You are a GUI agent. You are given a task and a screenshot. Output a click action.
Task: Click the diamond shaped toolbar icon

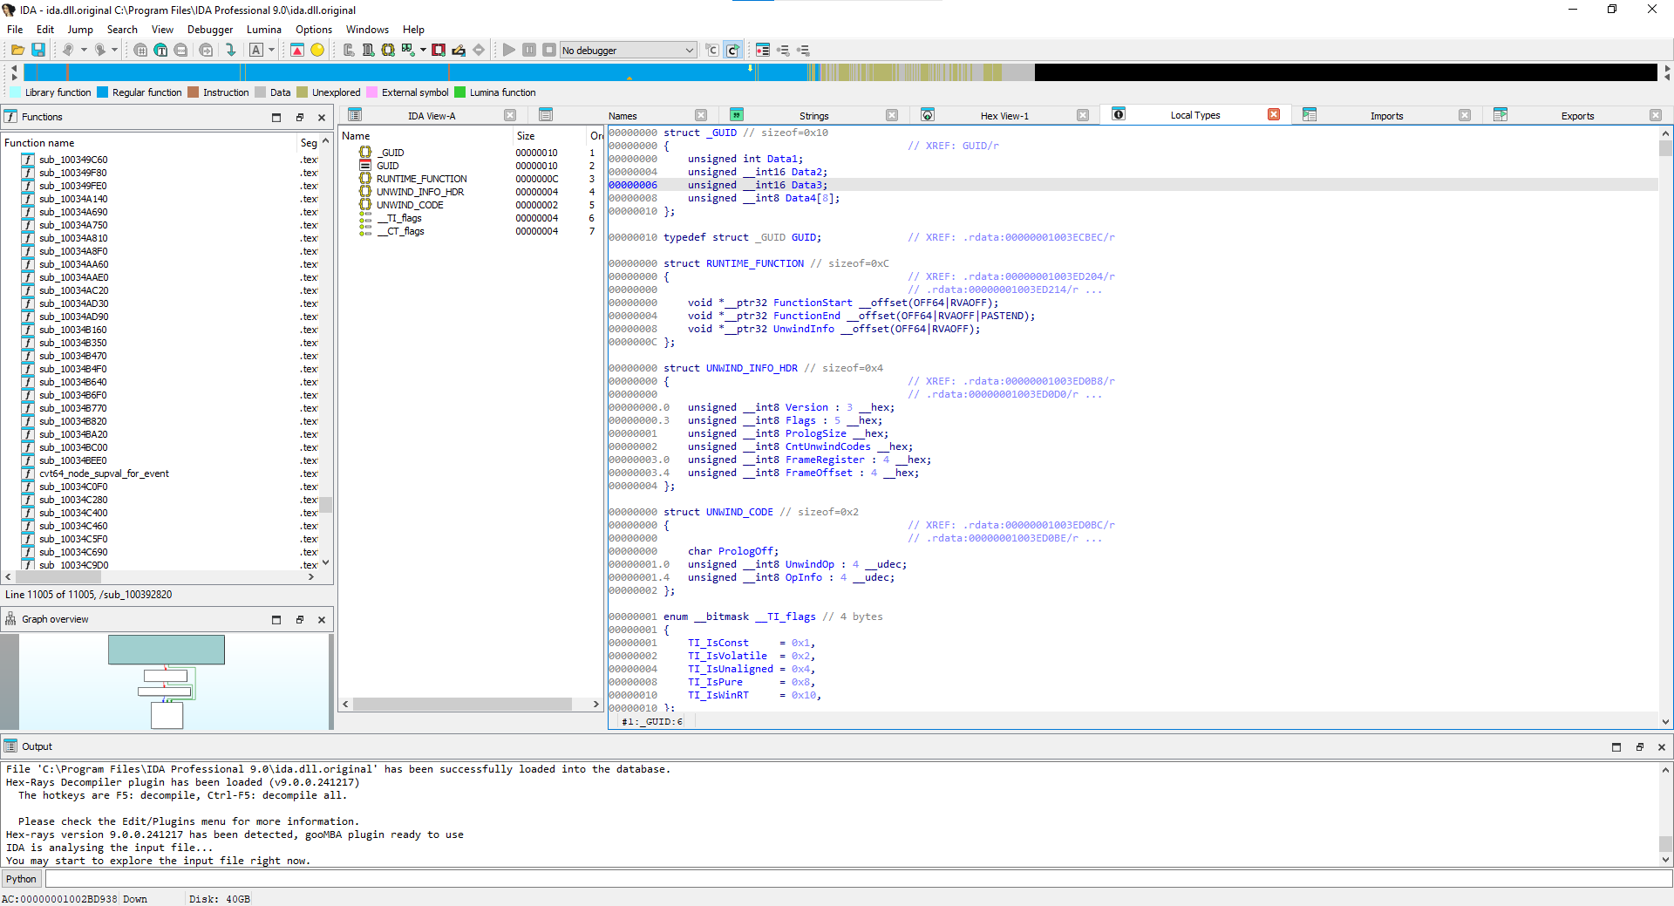pyautogui.click(x=479, y=50)
